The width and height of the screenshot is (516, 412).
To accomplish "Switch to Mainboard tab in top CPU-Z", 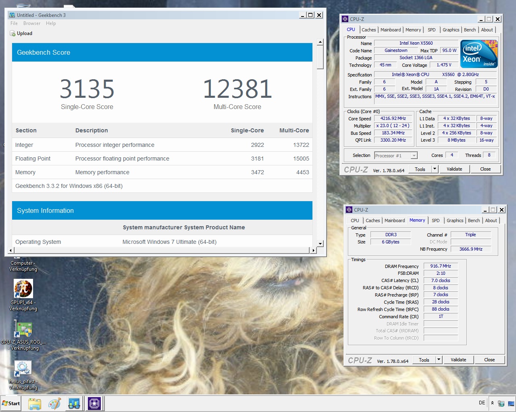I will click(x=391, y=30).
